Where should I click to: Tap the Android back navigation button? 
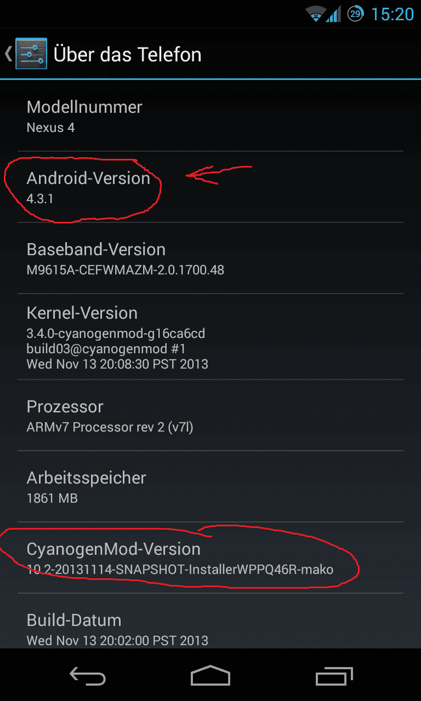pyautogui.click(x=88, y=675)
